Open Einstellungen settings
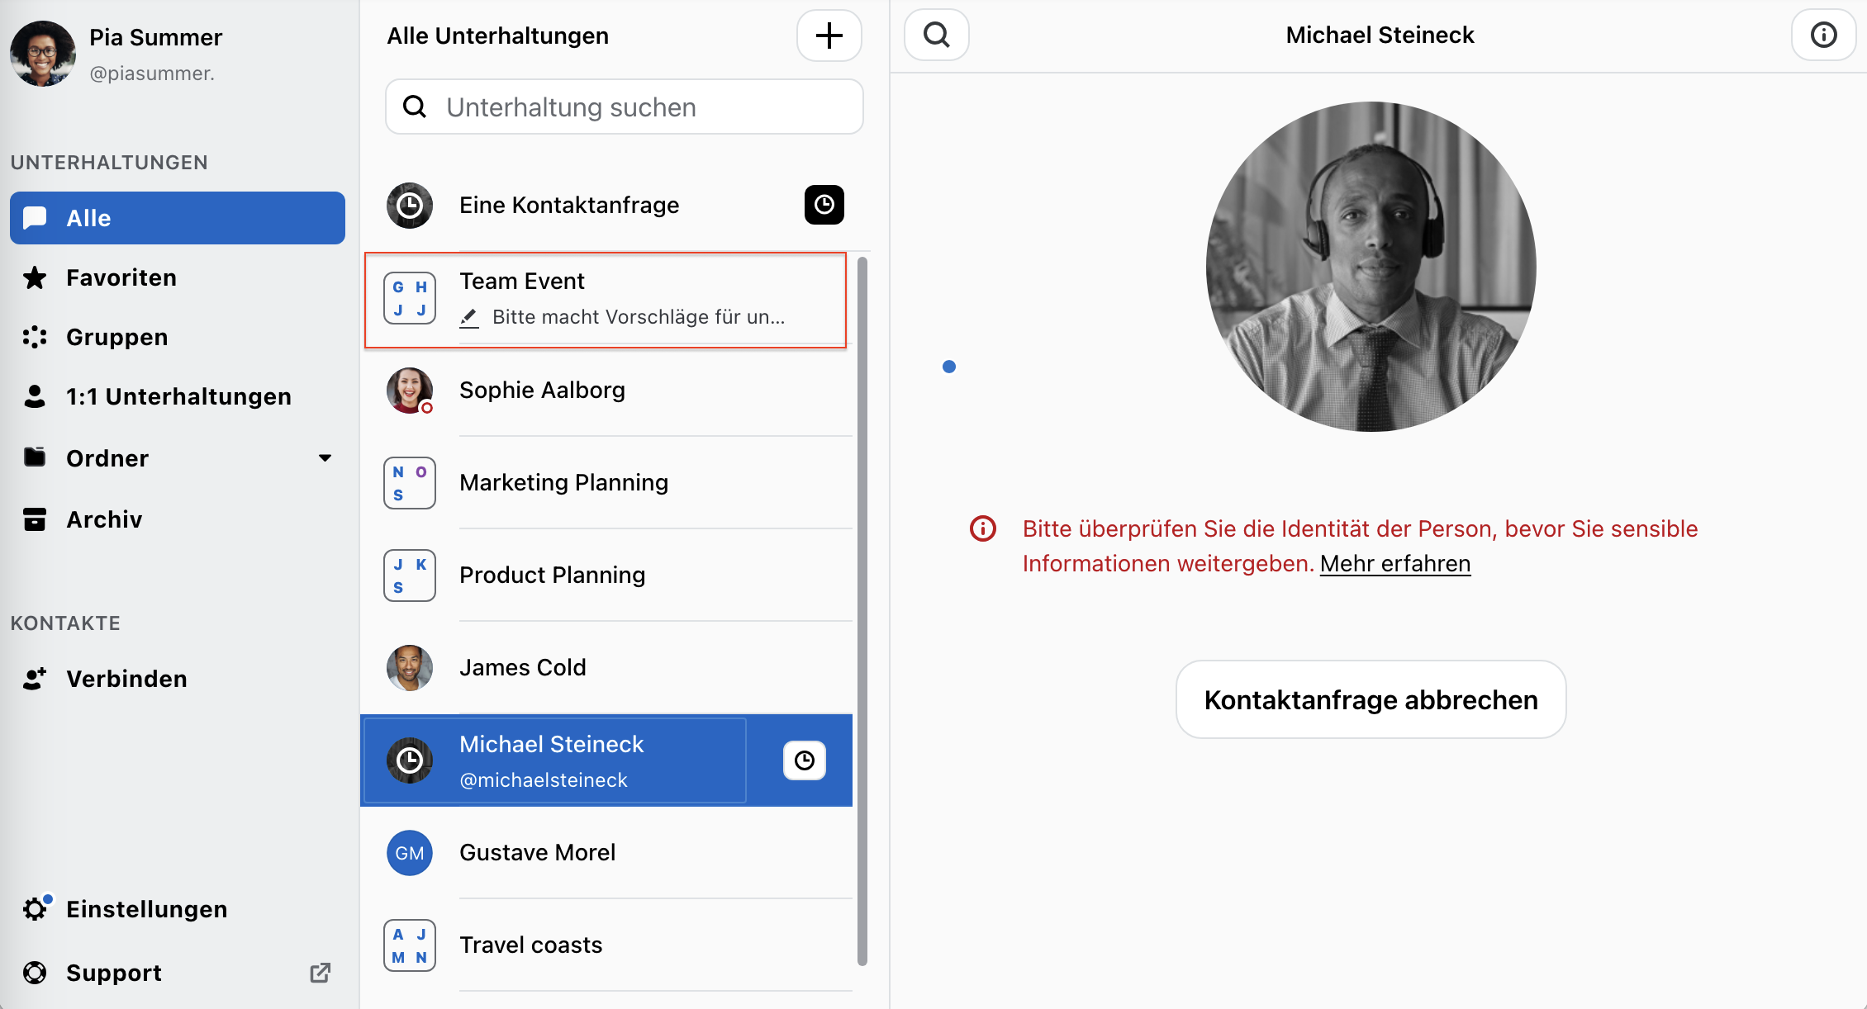This screenshot has width=1867, height=1009. pyautogui.click(x=178, y=909)
